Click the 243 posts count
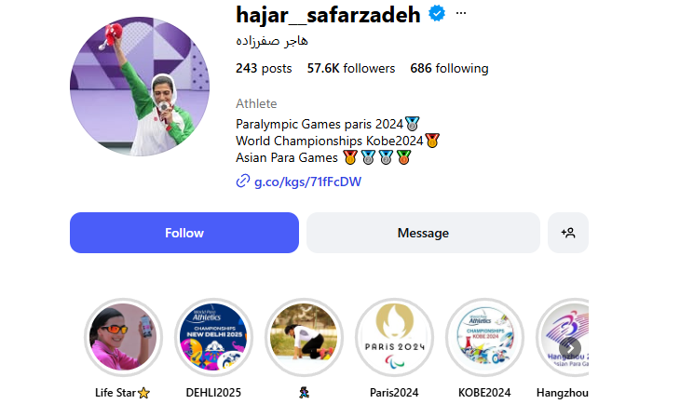The height and width of the screenshot is (404, 680). tap(264, 69)
